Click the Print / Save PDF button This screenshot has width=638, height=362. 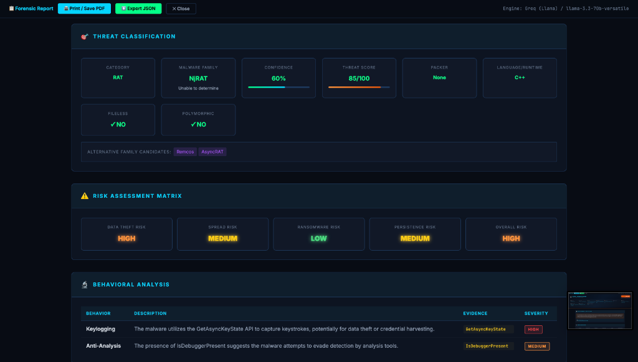coord(84,9)
